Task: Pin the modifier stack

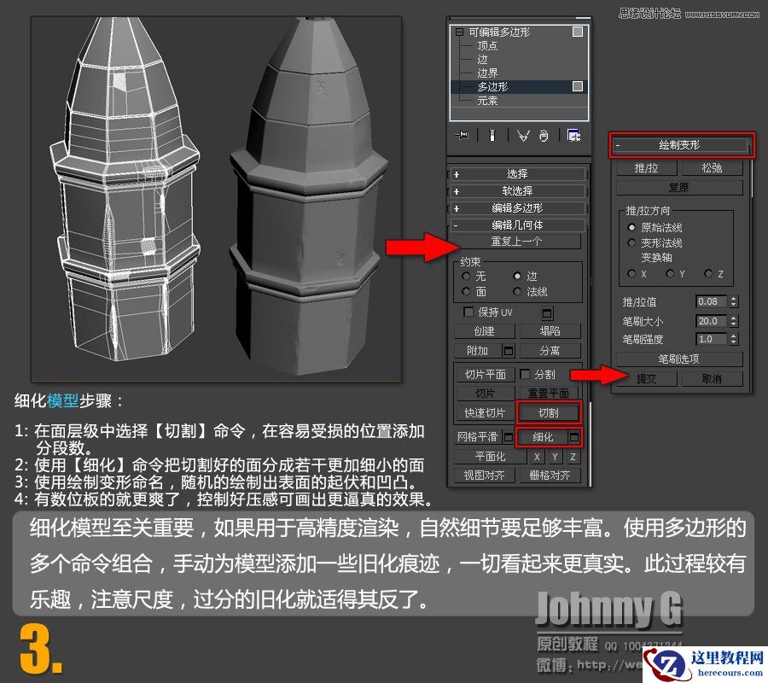Action: tap(462, 135)
